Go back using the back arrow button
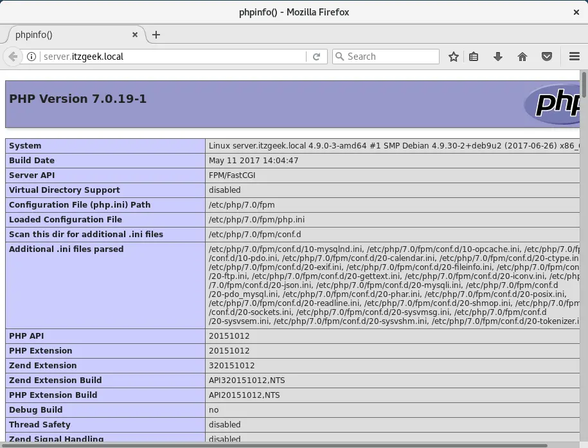This screenshot has height=448, width=588. (13, 57)
